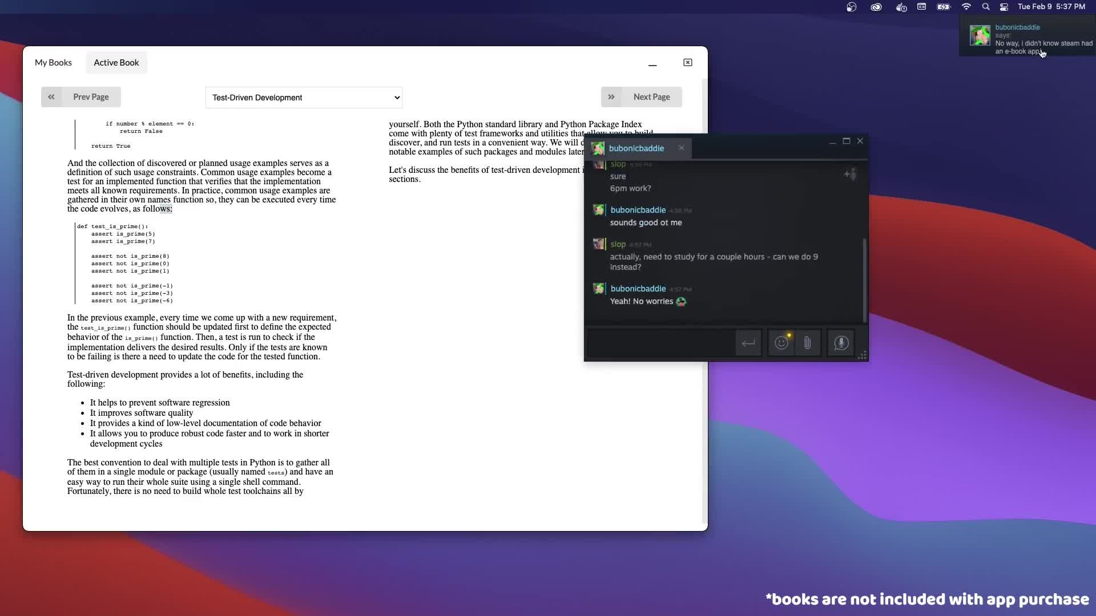
Task: Click the paperclip attach file icon
Action: [807, 343]
